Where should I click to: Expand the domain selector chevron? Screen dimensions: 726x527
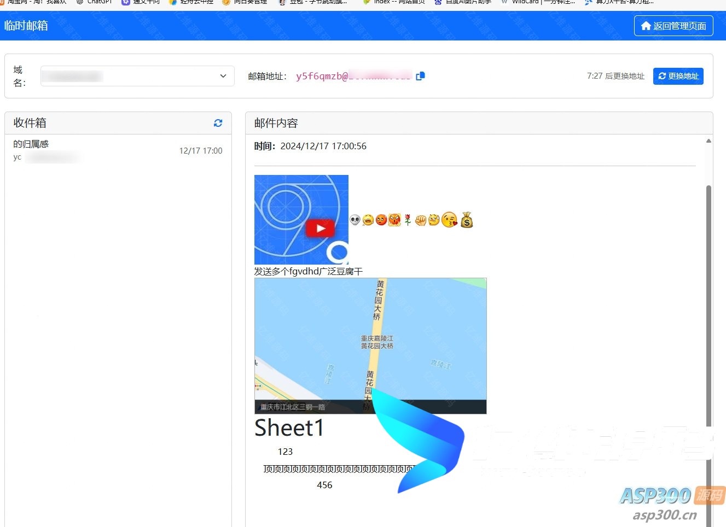[223, 76]
